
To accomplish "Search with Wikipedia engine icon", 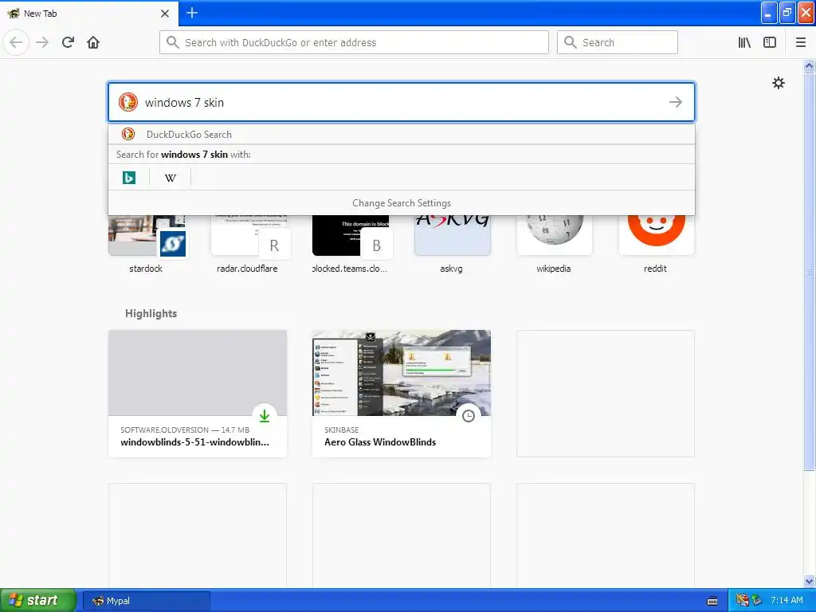I will click(x=171, y=178).
